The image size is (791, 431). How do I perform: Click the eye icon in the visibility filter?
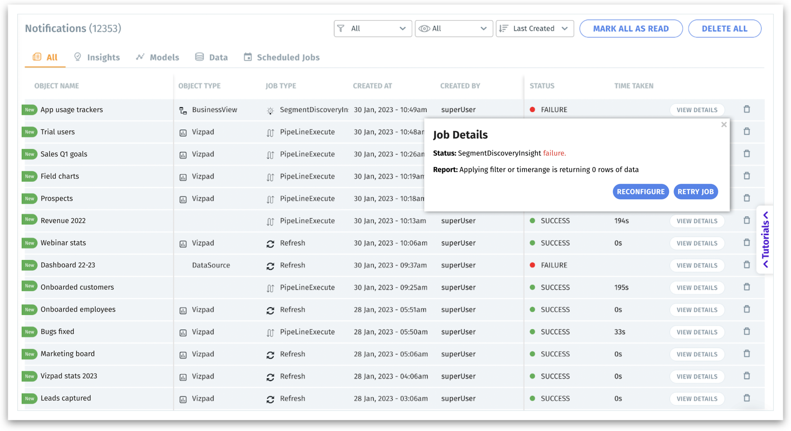click(425, 28)
